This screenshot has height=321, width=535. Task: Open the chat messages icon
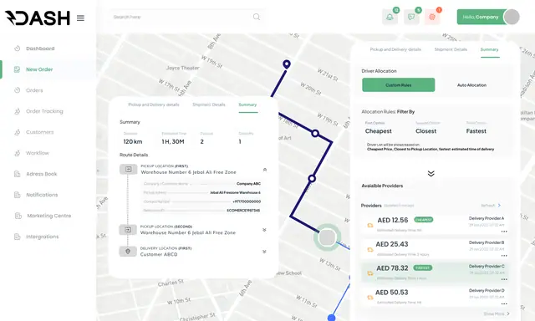[411, 17]
